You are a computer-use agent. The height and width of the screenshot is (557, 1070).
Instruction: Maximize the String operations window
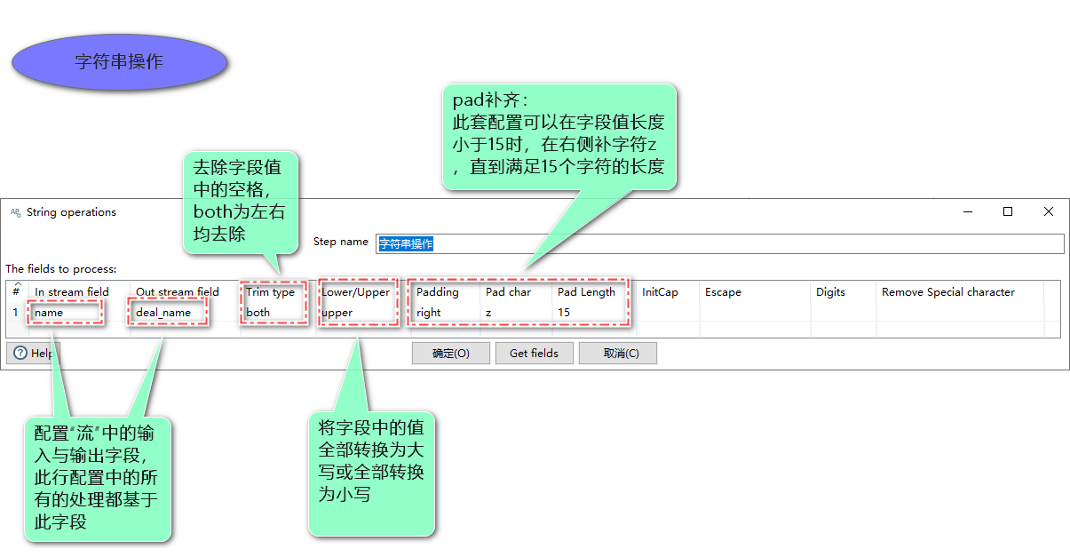click(1008, 211)
